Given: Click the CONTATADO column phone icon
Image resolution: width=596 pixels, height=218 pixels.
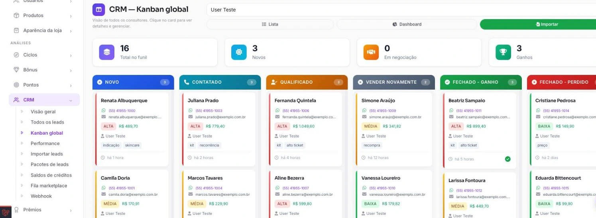Looking at the screenshot, I should point(187,82).
